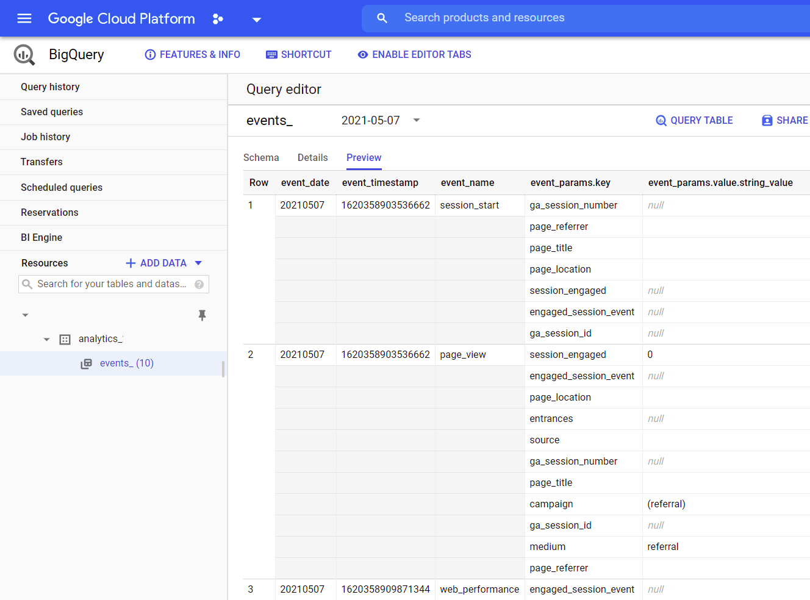Image resolution: width=810 pixels, height=600 pixels.
Task: Click the project selector dots icon
Action: [x=218, y=19]
